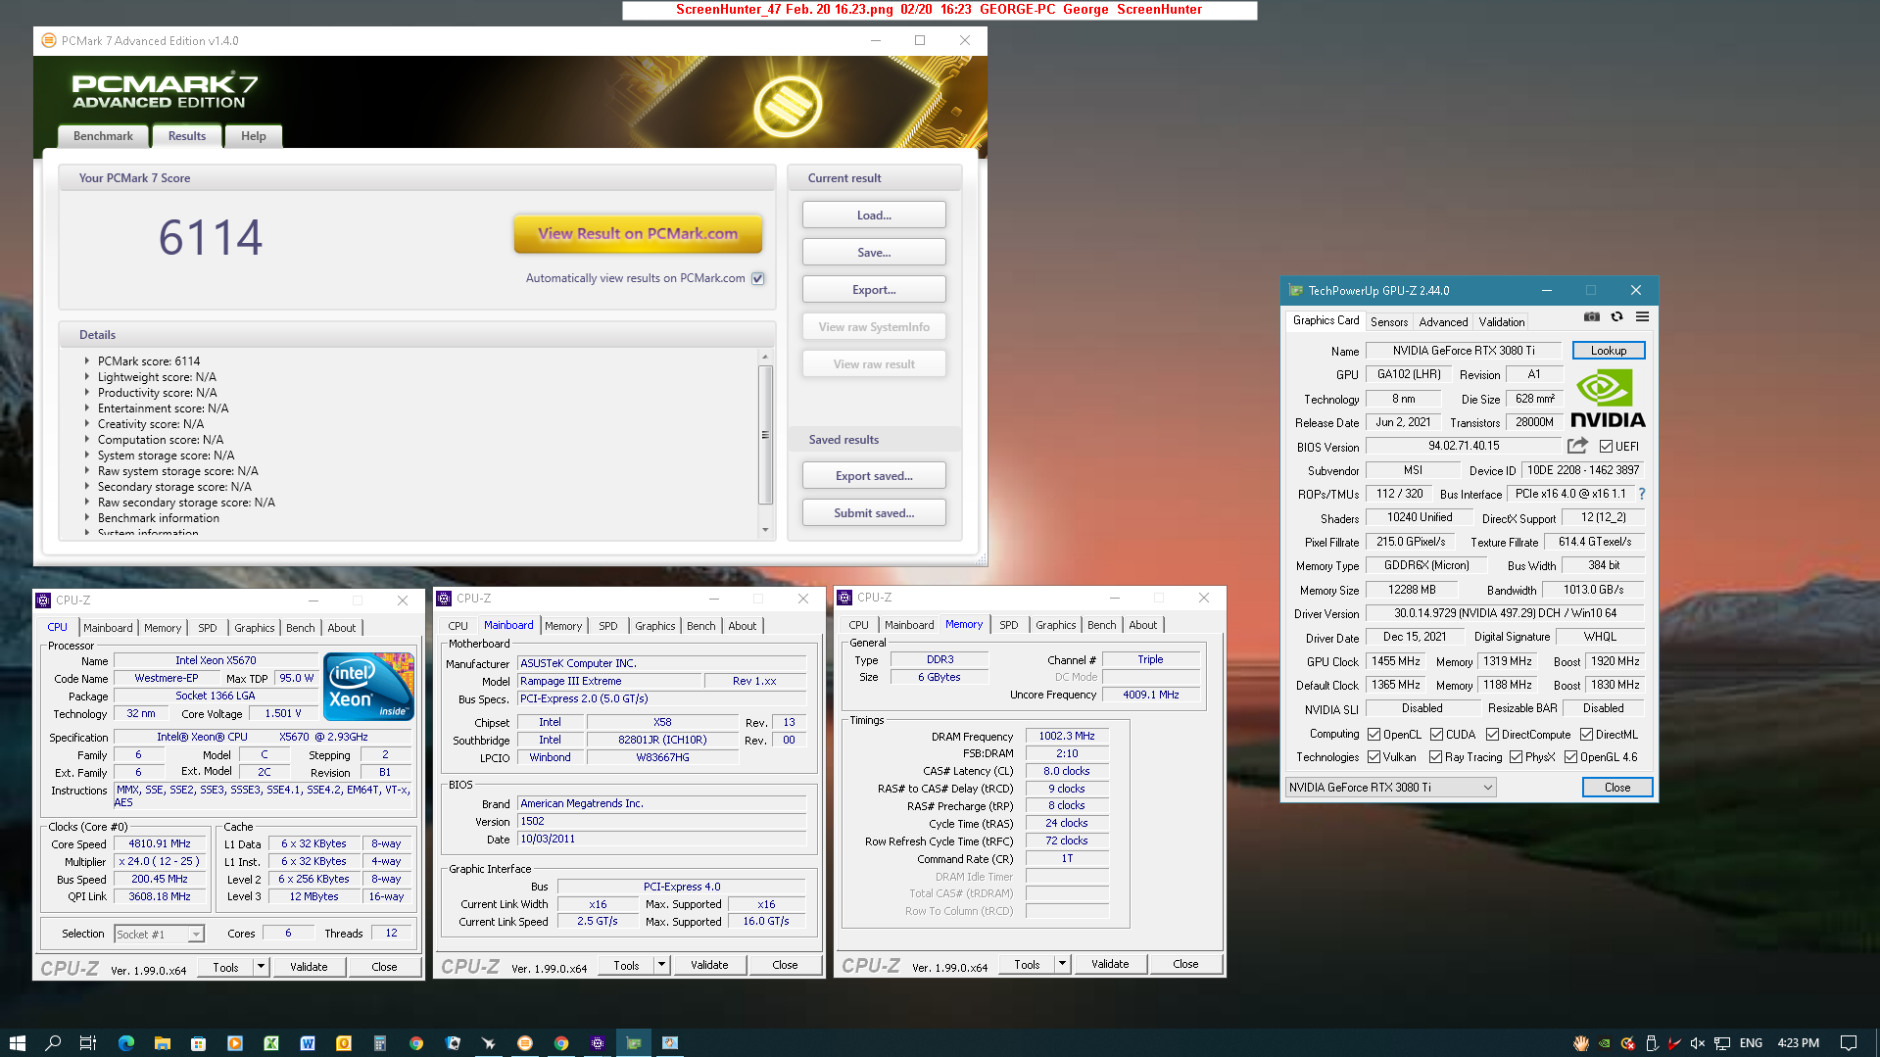Click scroll-down arrow of Details list

765,530
